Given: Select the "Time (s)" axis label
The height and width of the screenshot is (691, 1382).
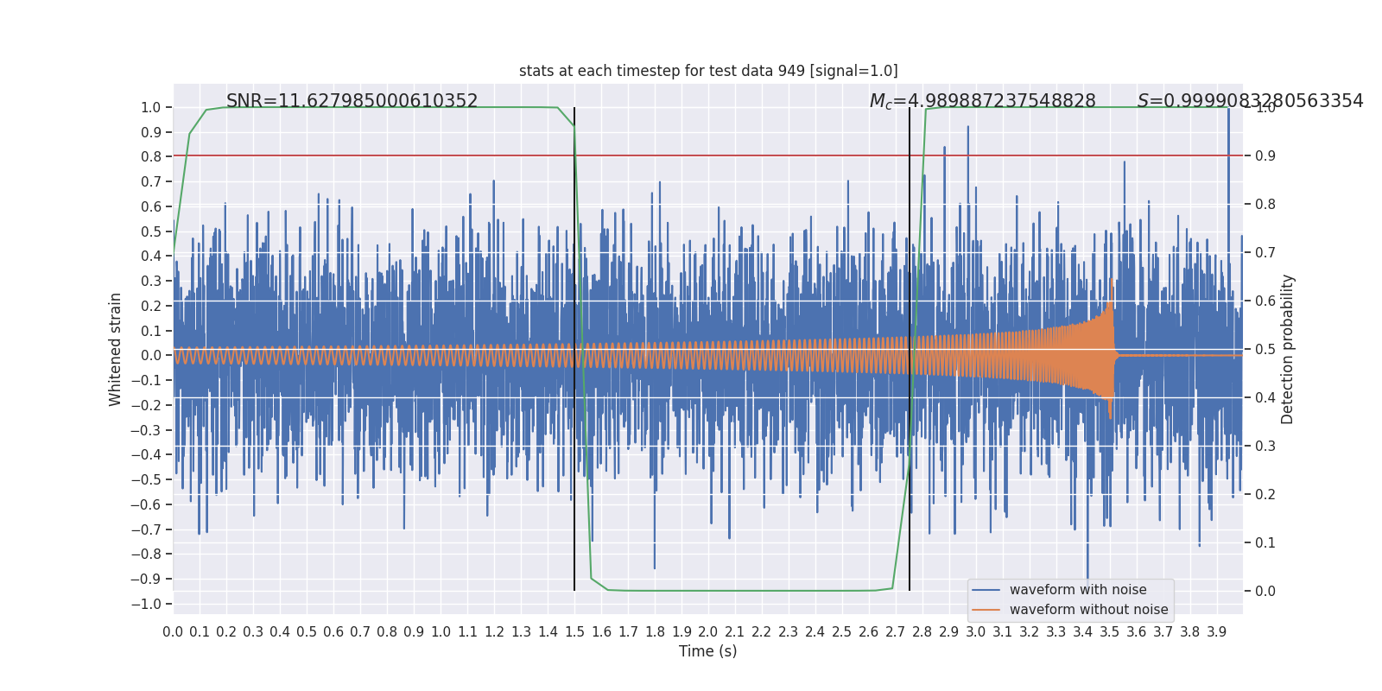Looking at the screenshot, I should 708,651.
